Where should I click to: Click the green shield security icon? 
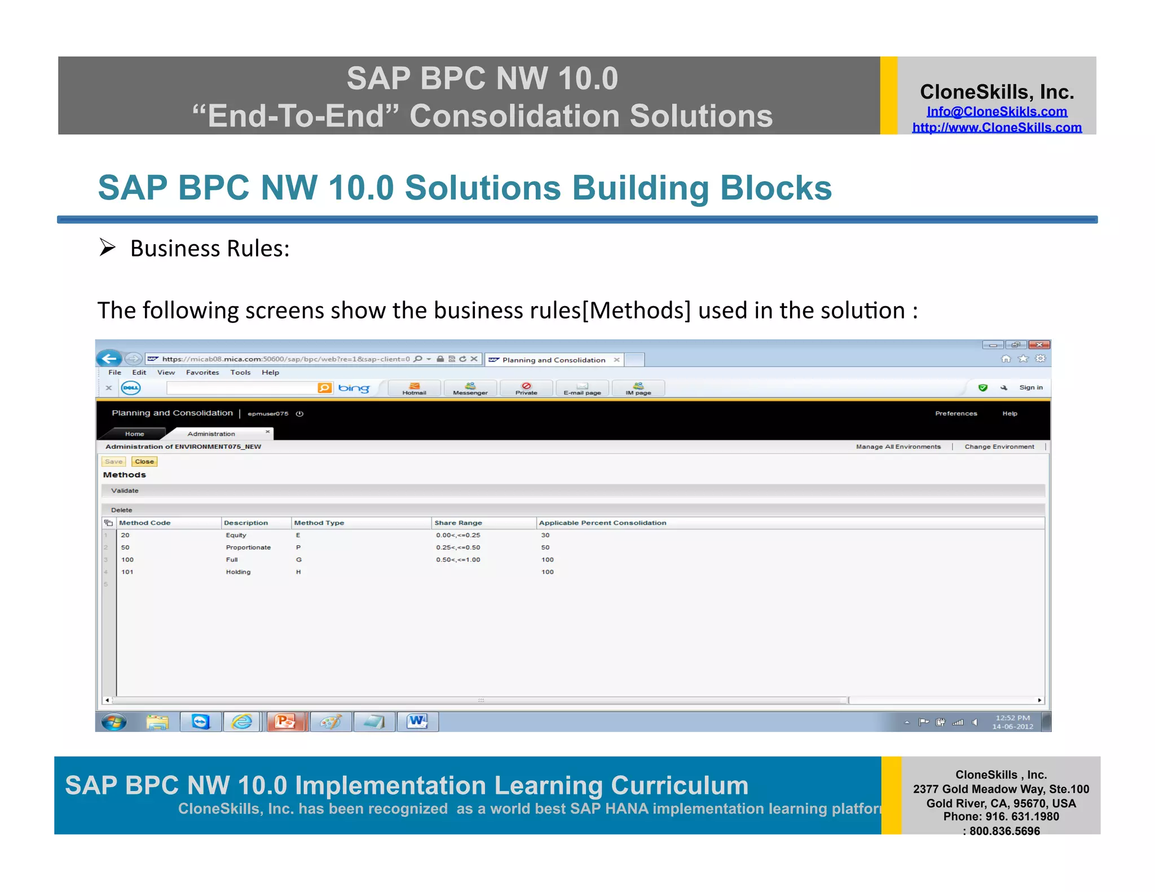pyautogui.click(x=983, y=388)
